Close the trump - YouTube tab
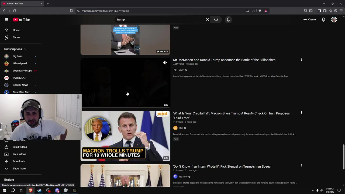Screen dimensions: 345x194 pyautogui.click(x=41, y=4)
